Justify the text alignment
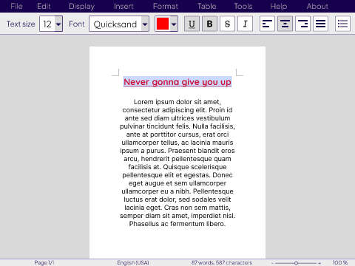This screenshot has width=355, height=266. 320,24
